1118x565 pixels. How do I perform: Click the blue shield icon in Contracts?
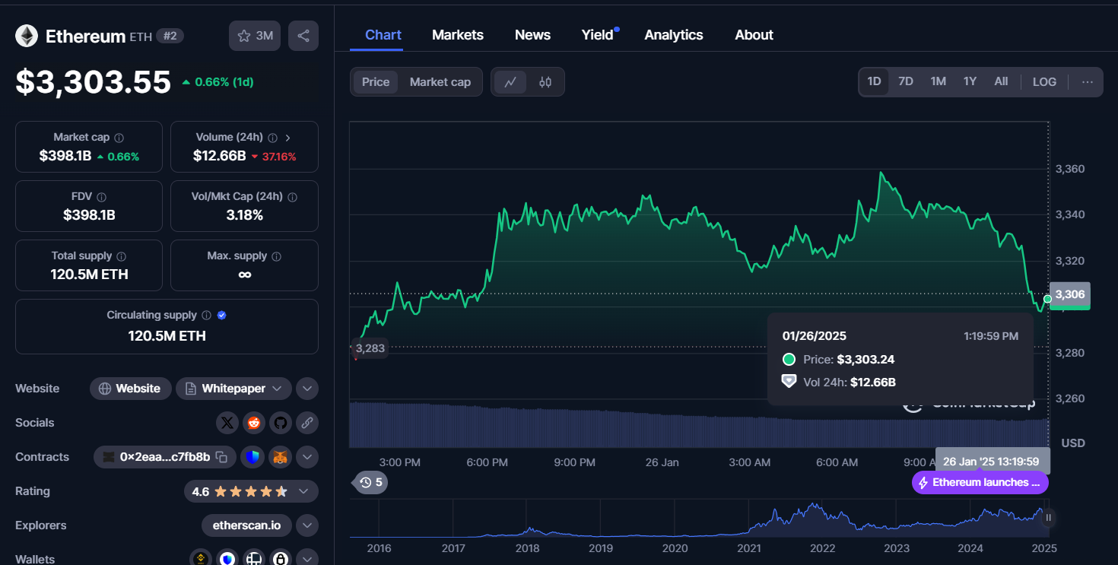click(x=253, y=457)
